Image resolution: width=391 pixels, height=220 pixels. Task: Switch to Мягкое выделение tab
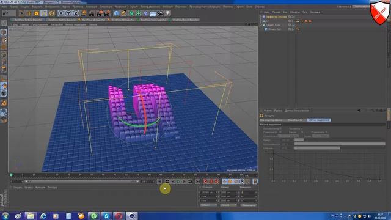pyautogui.click(x=319, y=120)
